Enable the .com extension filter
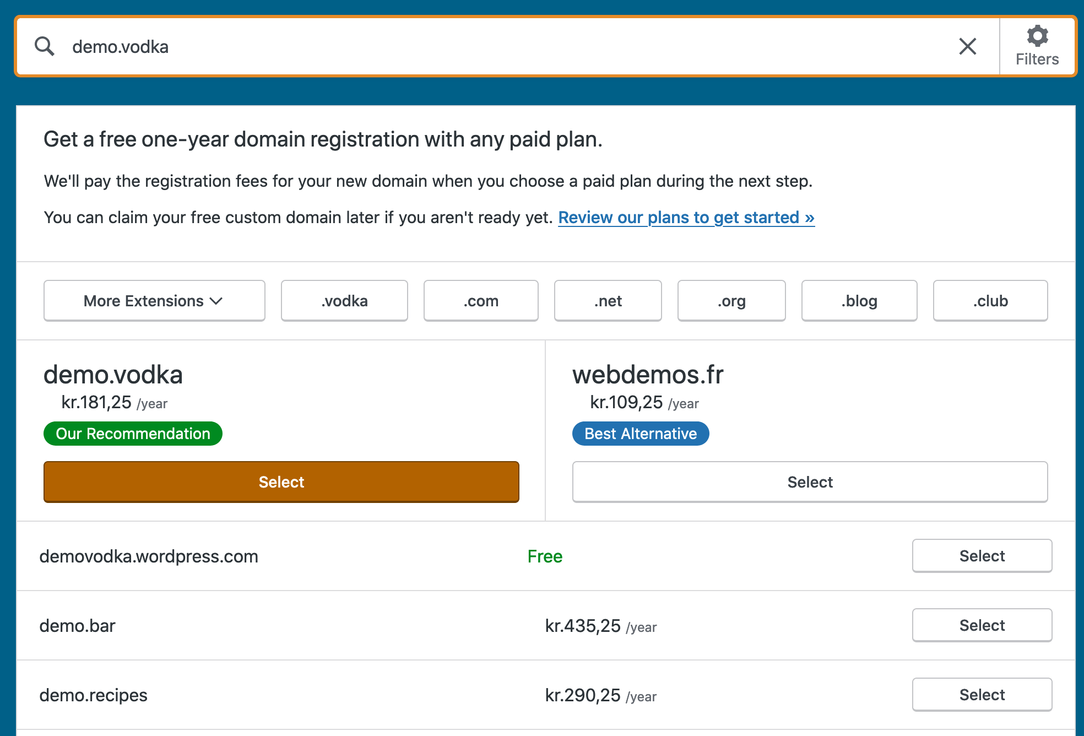 tap(480, 301)
